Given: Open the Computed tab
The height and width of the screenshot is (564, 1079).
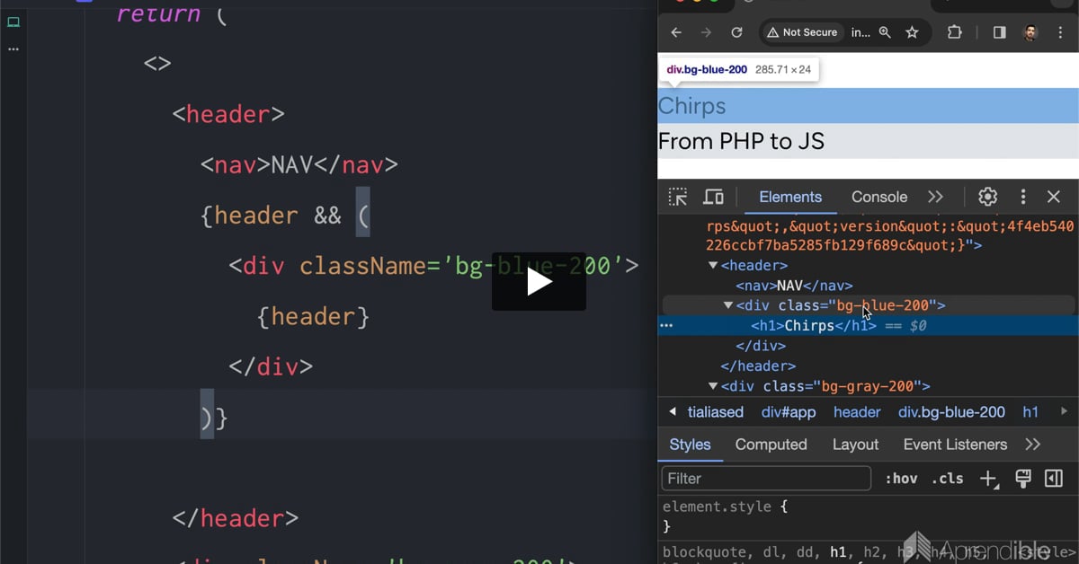Looking at the screenshot, I should pyautogui.click(x=771, y=445).
